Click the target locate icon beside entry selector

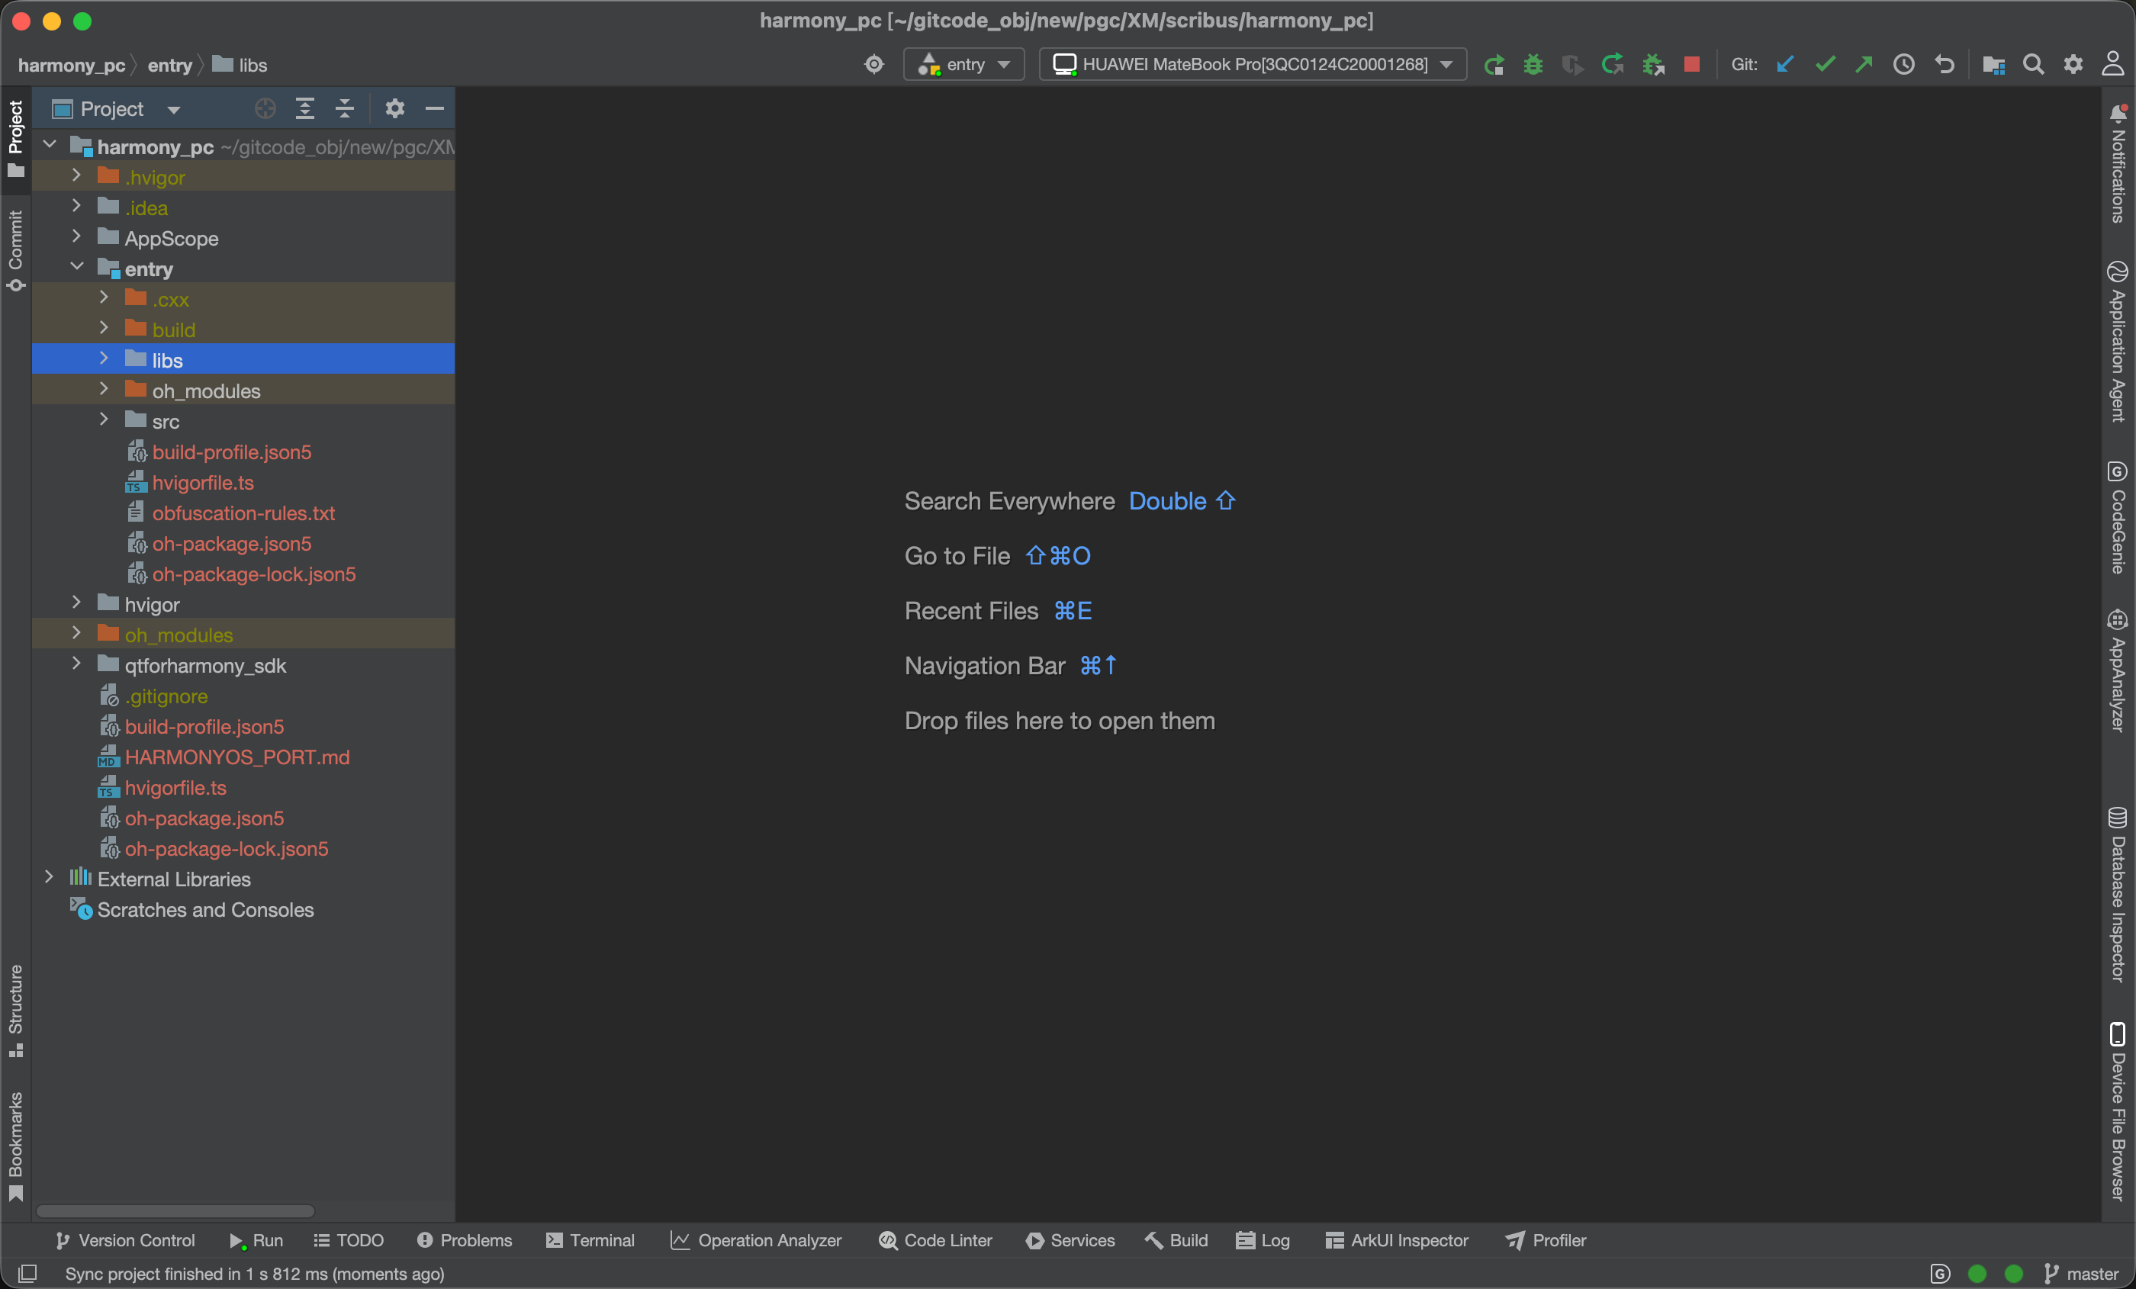(873, 65)
